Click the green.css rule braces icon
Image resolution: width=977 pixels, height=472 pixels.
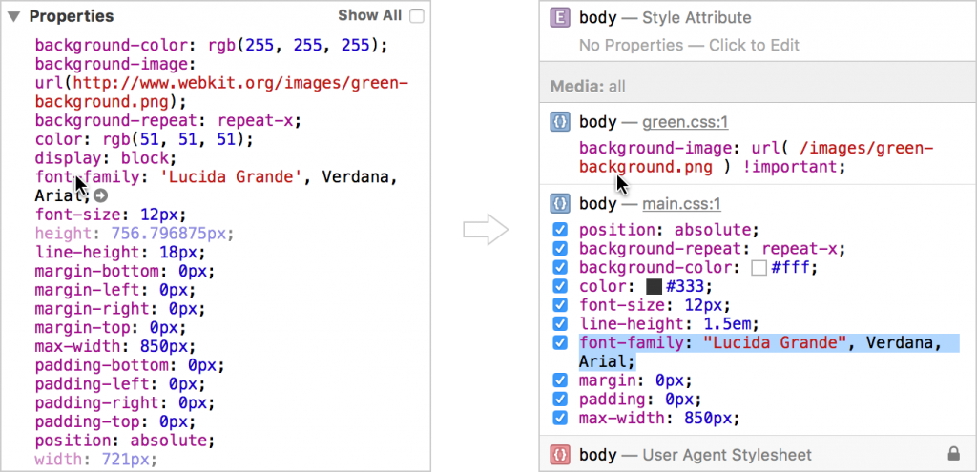click(560, 122)
